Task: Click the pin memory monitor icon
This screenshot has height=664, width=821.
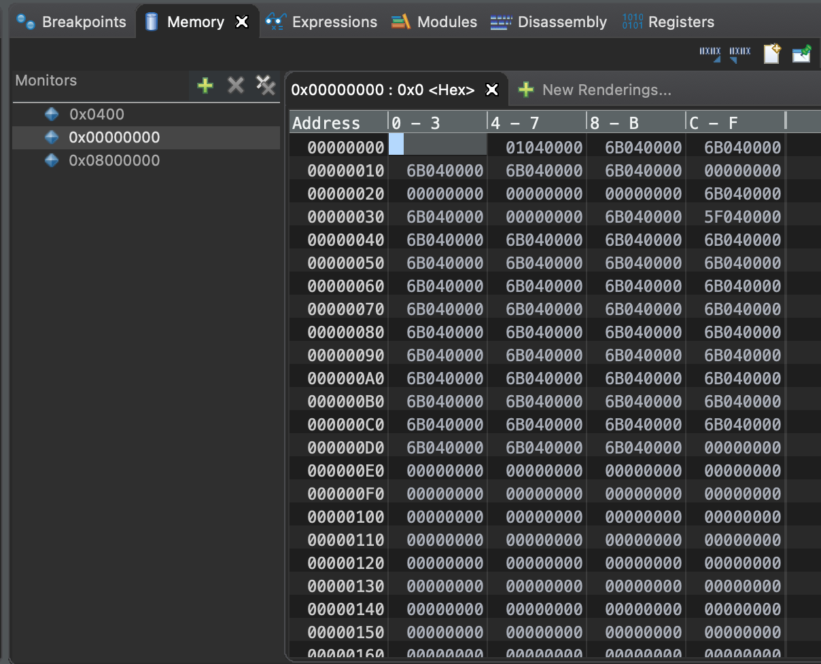Action: pos(802,54)
